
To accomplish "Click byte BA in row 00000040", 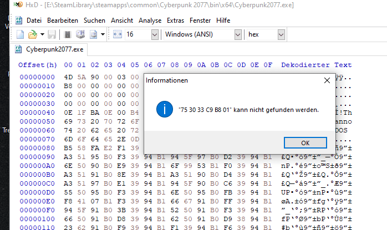I will pos(95,113).
